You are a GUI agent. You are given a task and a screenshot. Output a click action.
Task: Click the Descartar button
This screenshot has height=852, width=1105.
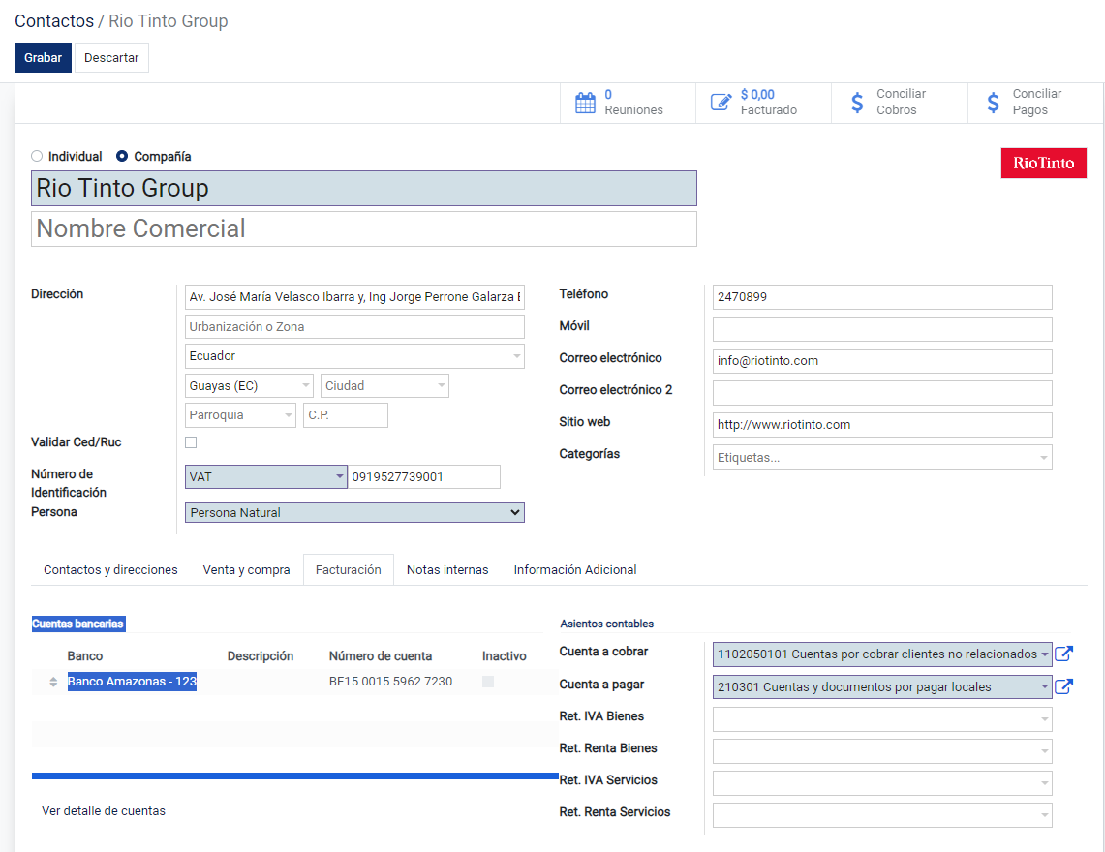pos(111,58)
